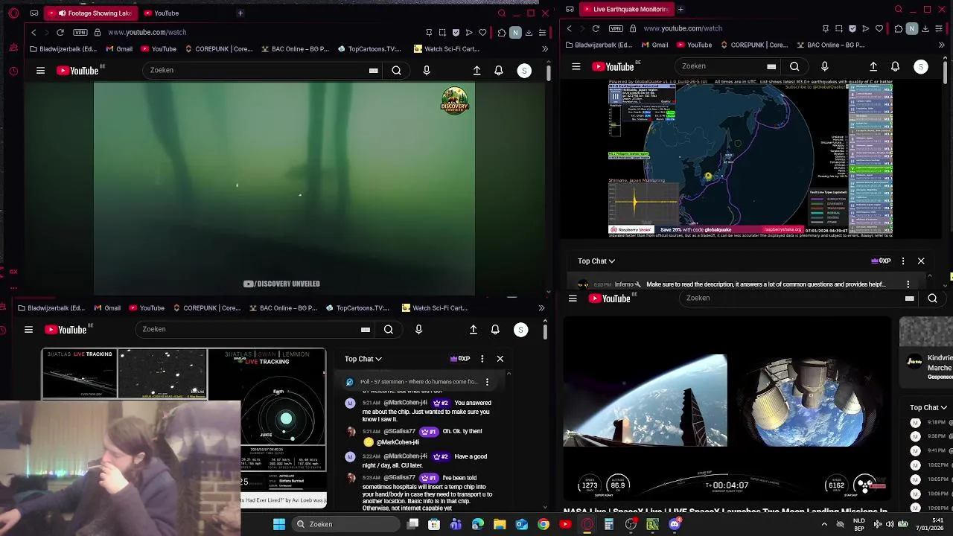
Task: Switch to the Footage Showing Lake tab
Action: point(90,13)
